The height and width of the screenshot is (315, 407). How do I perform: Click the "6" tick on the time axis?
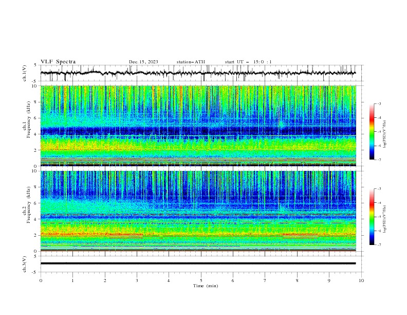(233, 281)
